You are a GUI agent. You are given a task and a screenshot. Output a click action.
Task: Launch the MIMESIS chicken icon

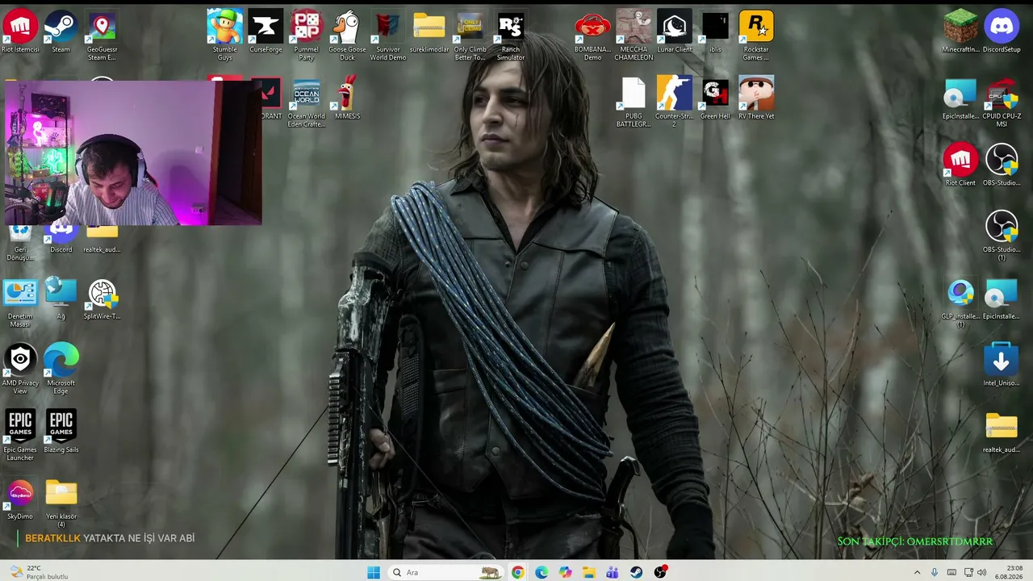(347, 98)
